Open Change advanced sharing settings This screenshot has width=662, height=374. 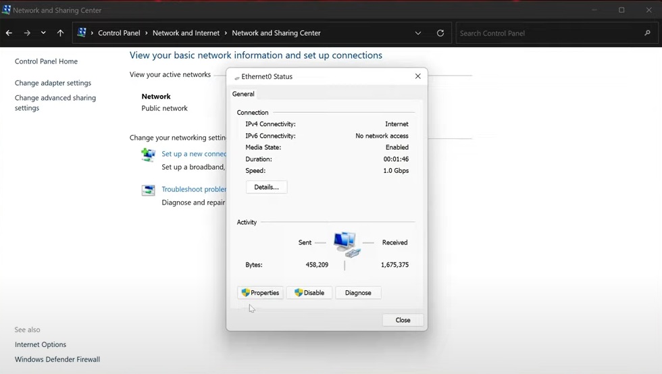[55, 103]
